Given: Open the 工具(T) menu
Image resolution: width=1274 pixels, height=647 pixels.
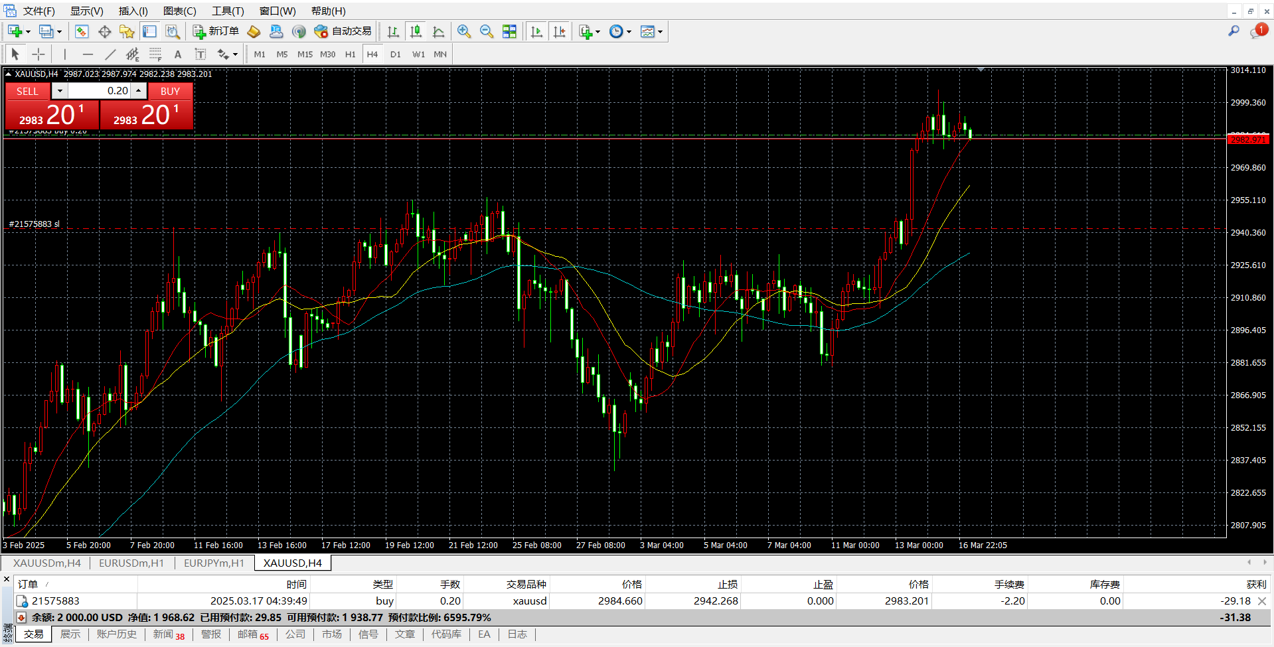Looking at the screenshot, I should [x=228, y=11].
